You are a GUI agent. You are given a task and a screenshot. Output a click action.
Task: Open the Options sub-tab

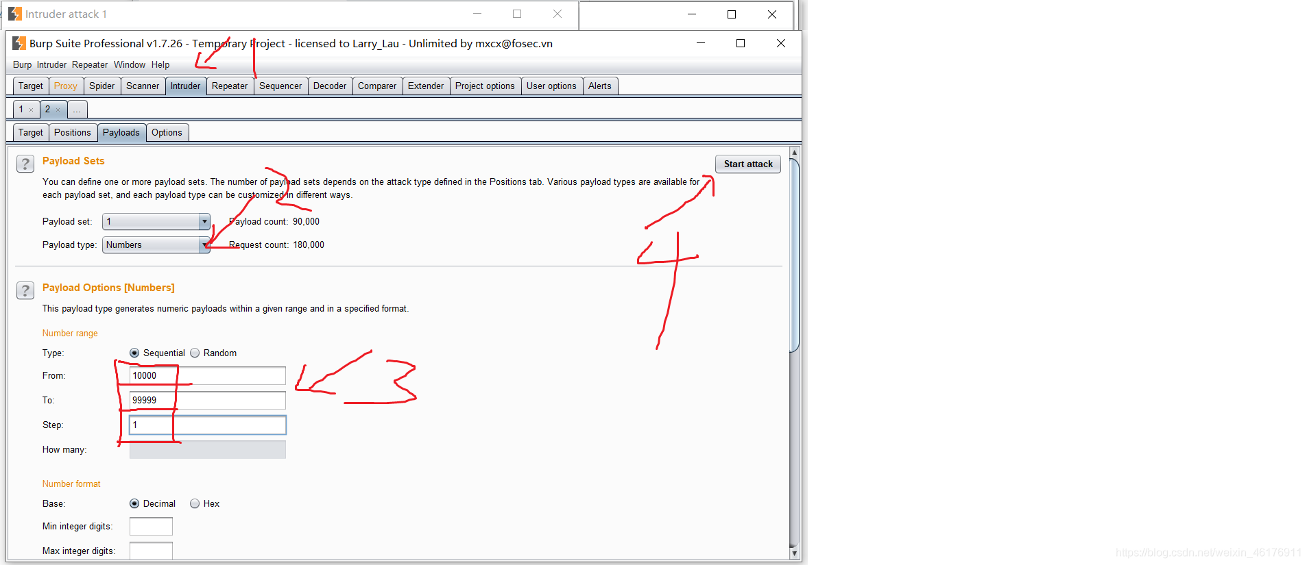click(x=167, y=132)
